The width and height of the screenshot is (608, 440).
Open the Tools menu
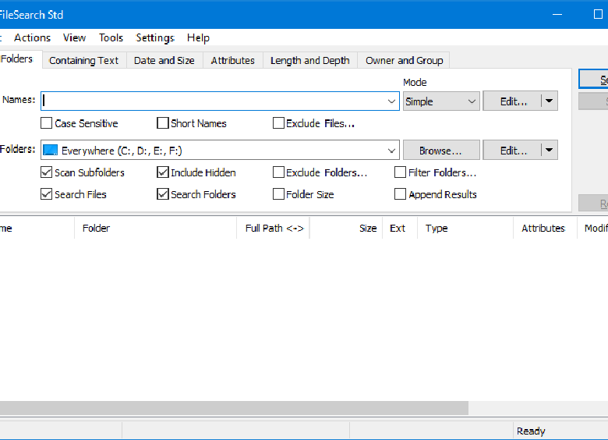coord(111,37)
